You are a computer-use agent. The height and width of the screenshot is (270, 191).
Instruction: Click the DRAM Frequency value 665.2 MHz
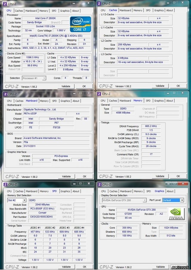coord(151,126)
